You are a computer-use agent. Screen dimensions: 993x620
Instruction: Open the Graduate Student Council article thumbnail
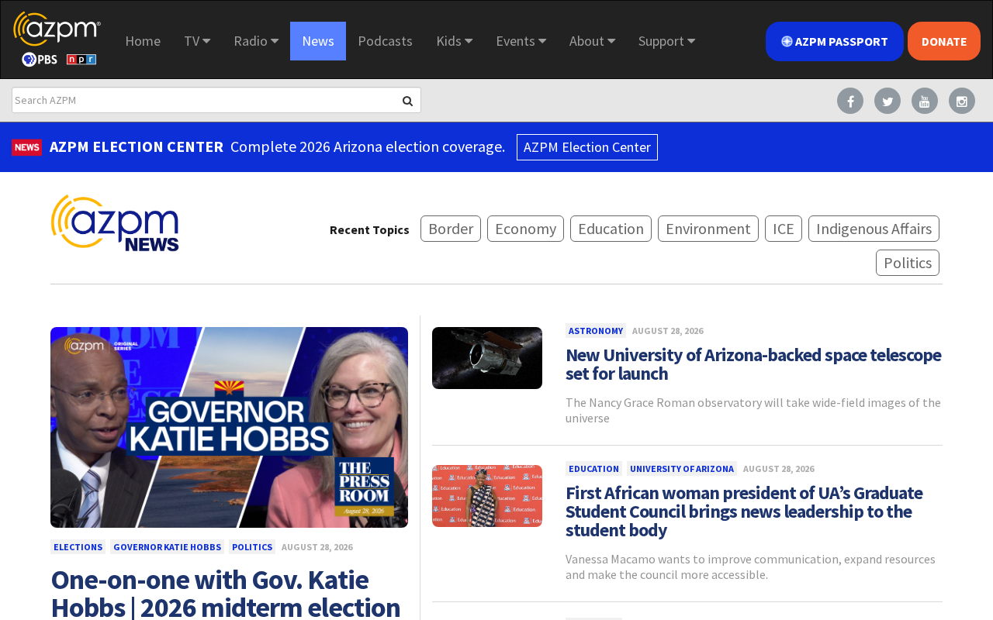(487, 496)
